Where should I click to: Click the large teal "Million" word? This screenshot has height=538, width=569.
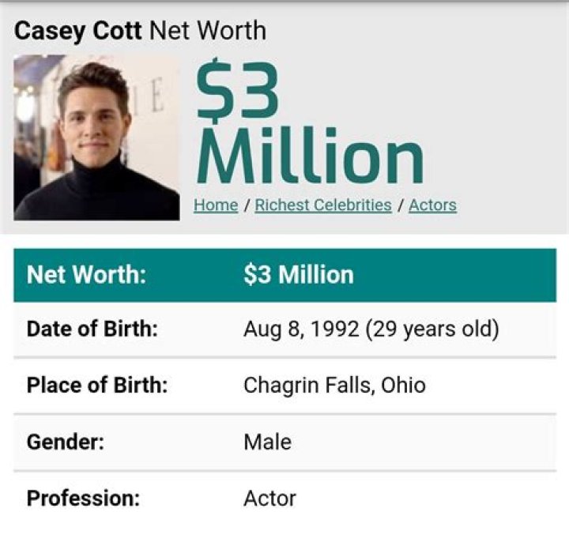click(309, 159)
